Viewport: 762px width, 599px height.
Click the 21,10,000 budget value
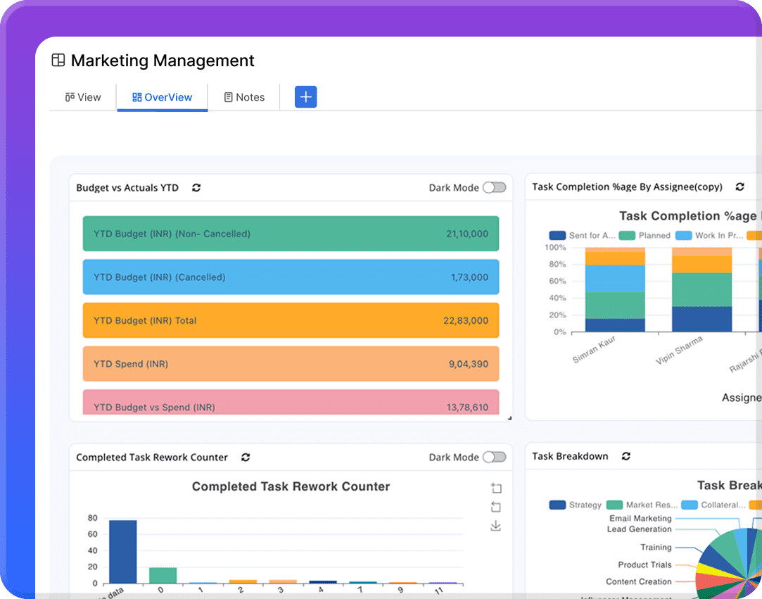click(467, 234)
